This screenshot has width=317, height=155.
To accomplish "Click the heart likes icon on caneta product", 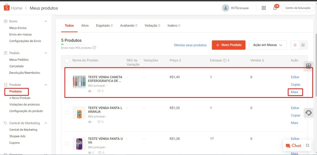I will (99, 91).
